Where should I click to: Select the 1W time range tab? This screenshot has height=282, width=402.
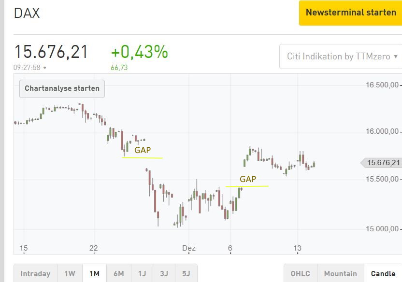[x=70, y=274]
